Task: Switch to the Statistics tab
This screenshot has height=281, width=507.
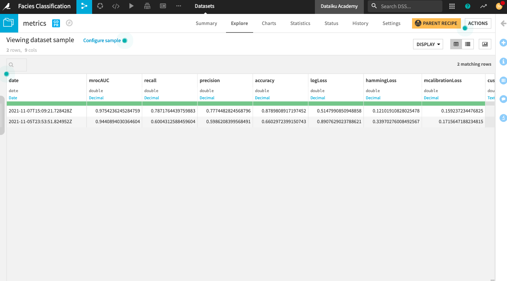Action: 300,23
